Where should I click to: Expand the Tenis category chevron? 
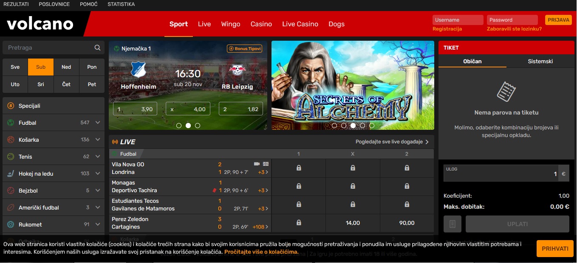point(98,157)
